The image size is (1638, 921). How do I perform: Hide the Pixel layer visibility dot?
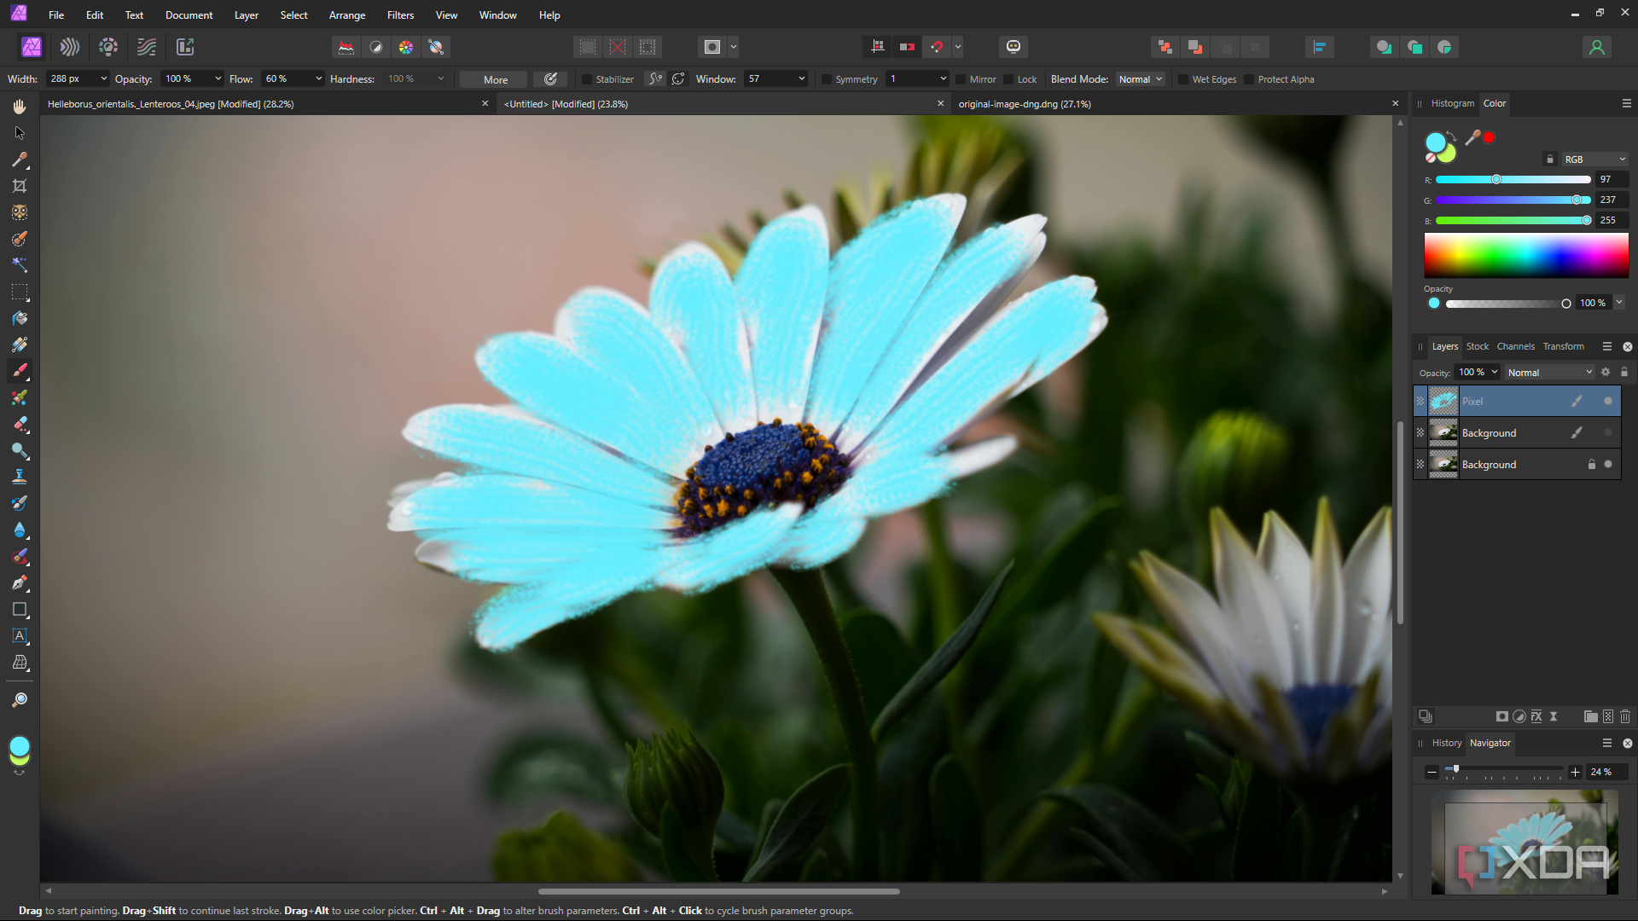(1608, 402)
